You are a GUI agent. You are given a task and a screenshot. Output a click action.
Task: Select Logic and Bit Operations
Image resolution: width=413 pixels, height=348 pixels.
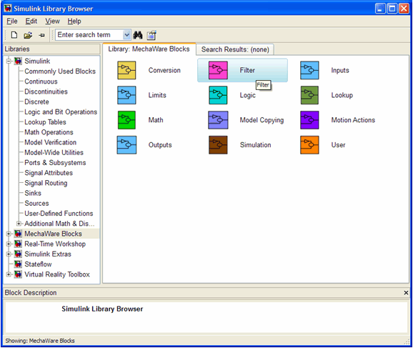point(61,112)
